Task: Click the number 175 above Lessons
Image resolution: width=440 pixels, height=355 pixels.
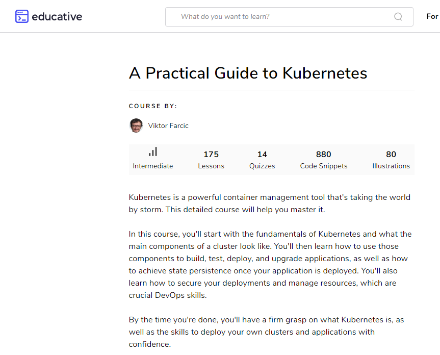Action: pyautogui.click(x=211, y=154)
